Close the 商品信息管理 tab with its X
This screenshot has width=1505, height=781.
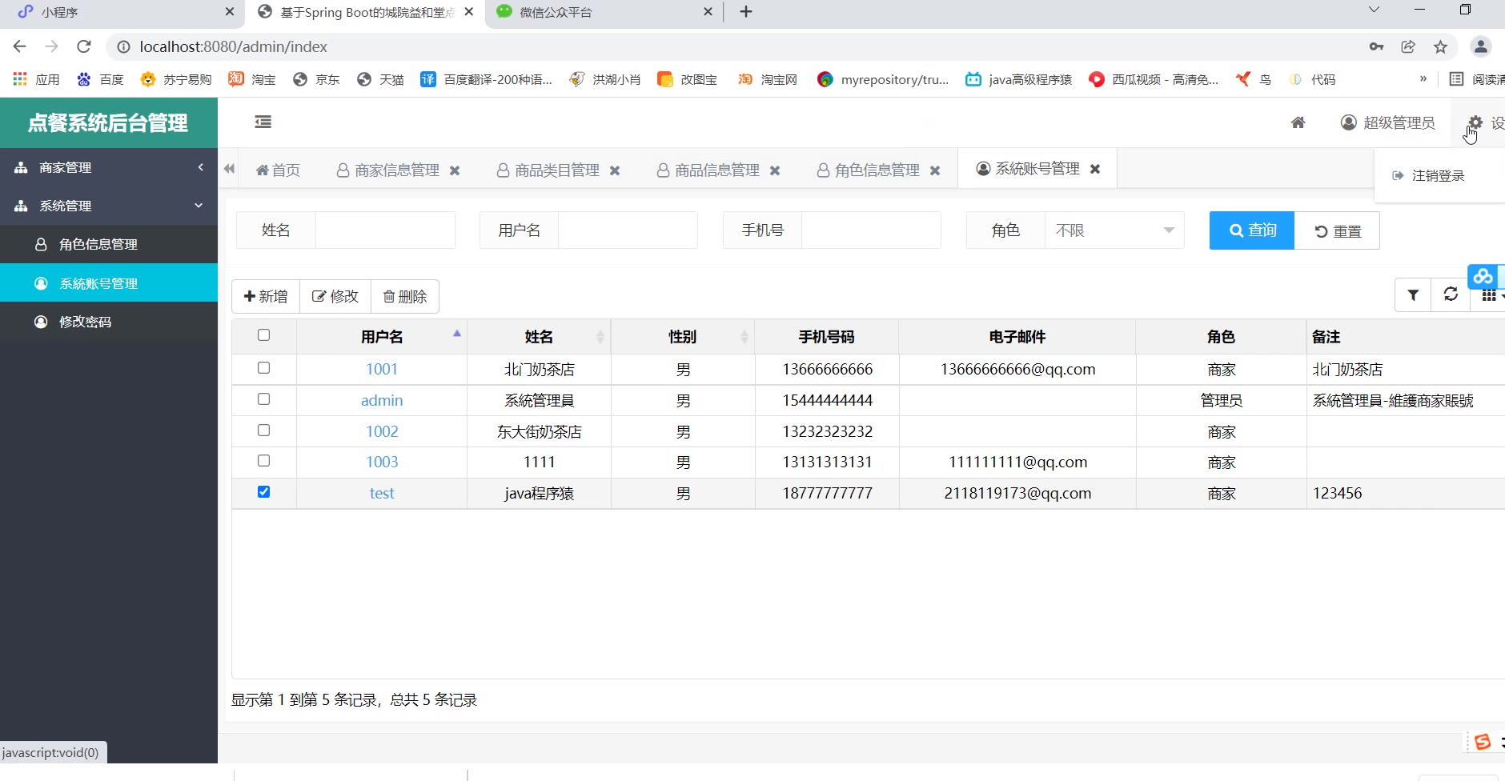pos(775,170)
